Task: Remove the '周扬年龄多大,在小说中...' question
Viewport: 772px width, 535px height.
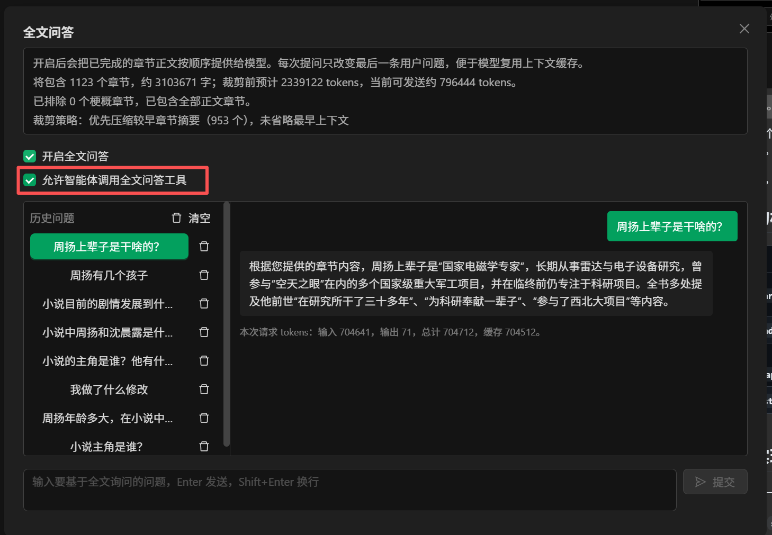Action: [x=204, y=418]
